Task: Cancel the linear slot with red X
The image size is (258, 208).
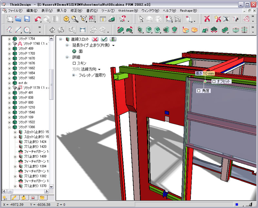Action: 95,39
